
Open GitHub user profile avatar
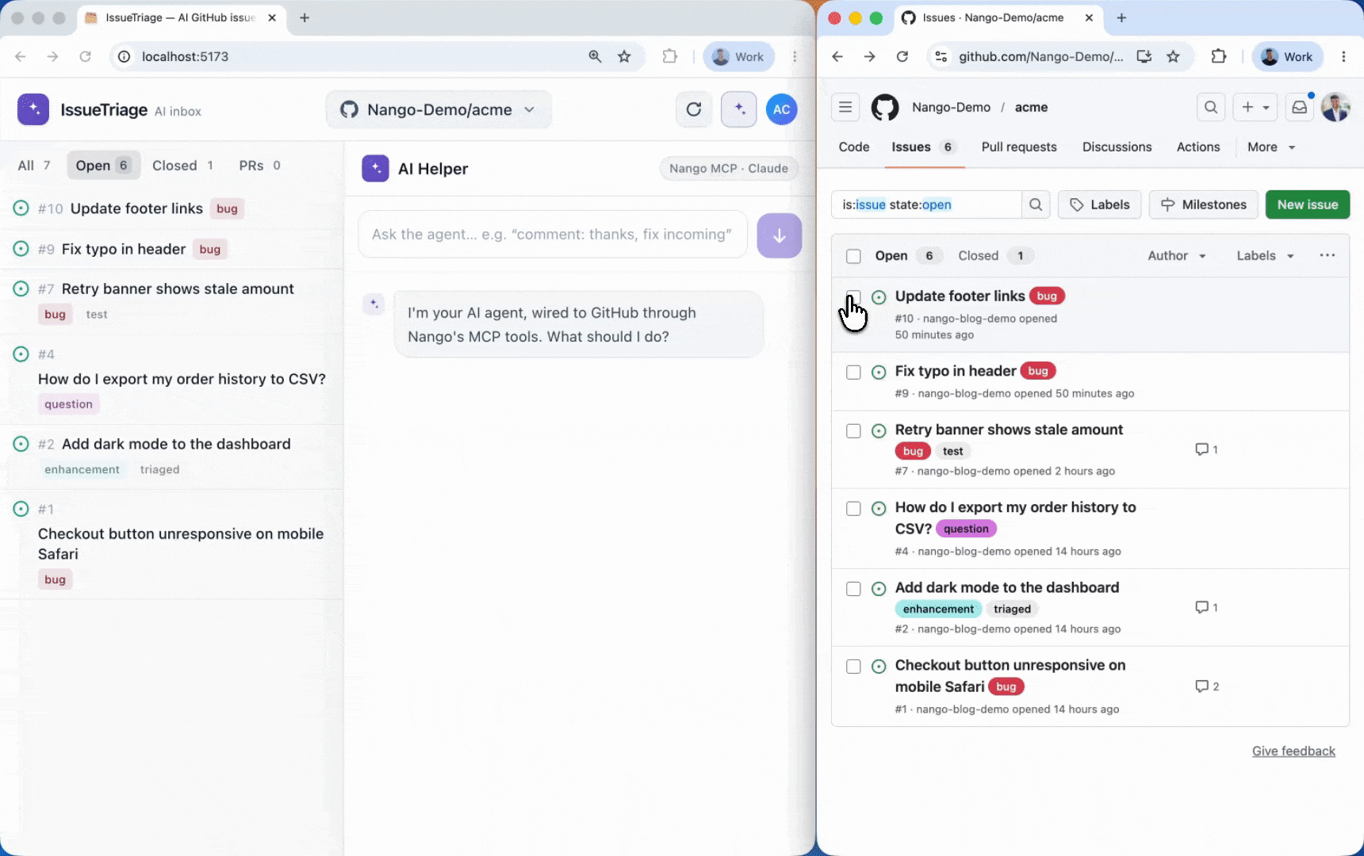pos(1335,107)
